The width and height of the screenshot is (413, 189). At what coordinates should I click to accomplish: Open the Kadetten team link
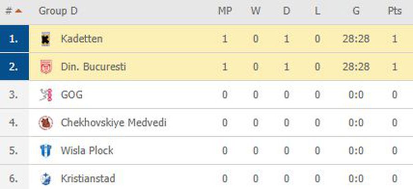point(82,39)
